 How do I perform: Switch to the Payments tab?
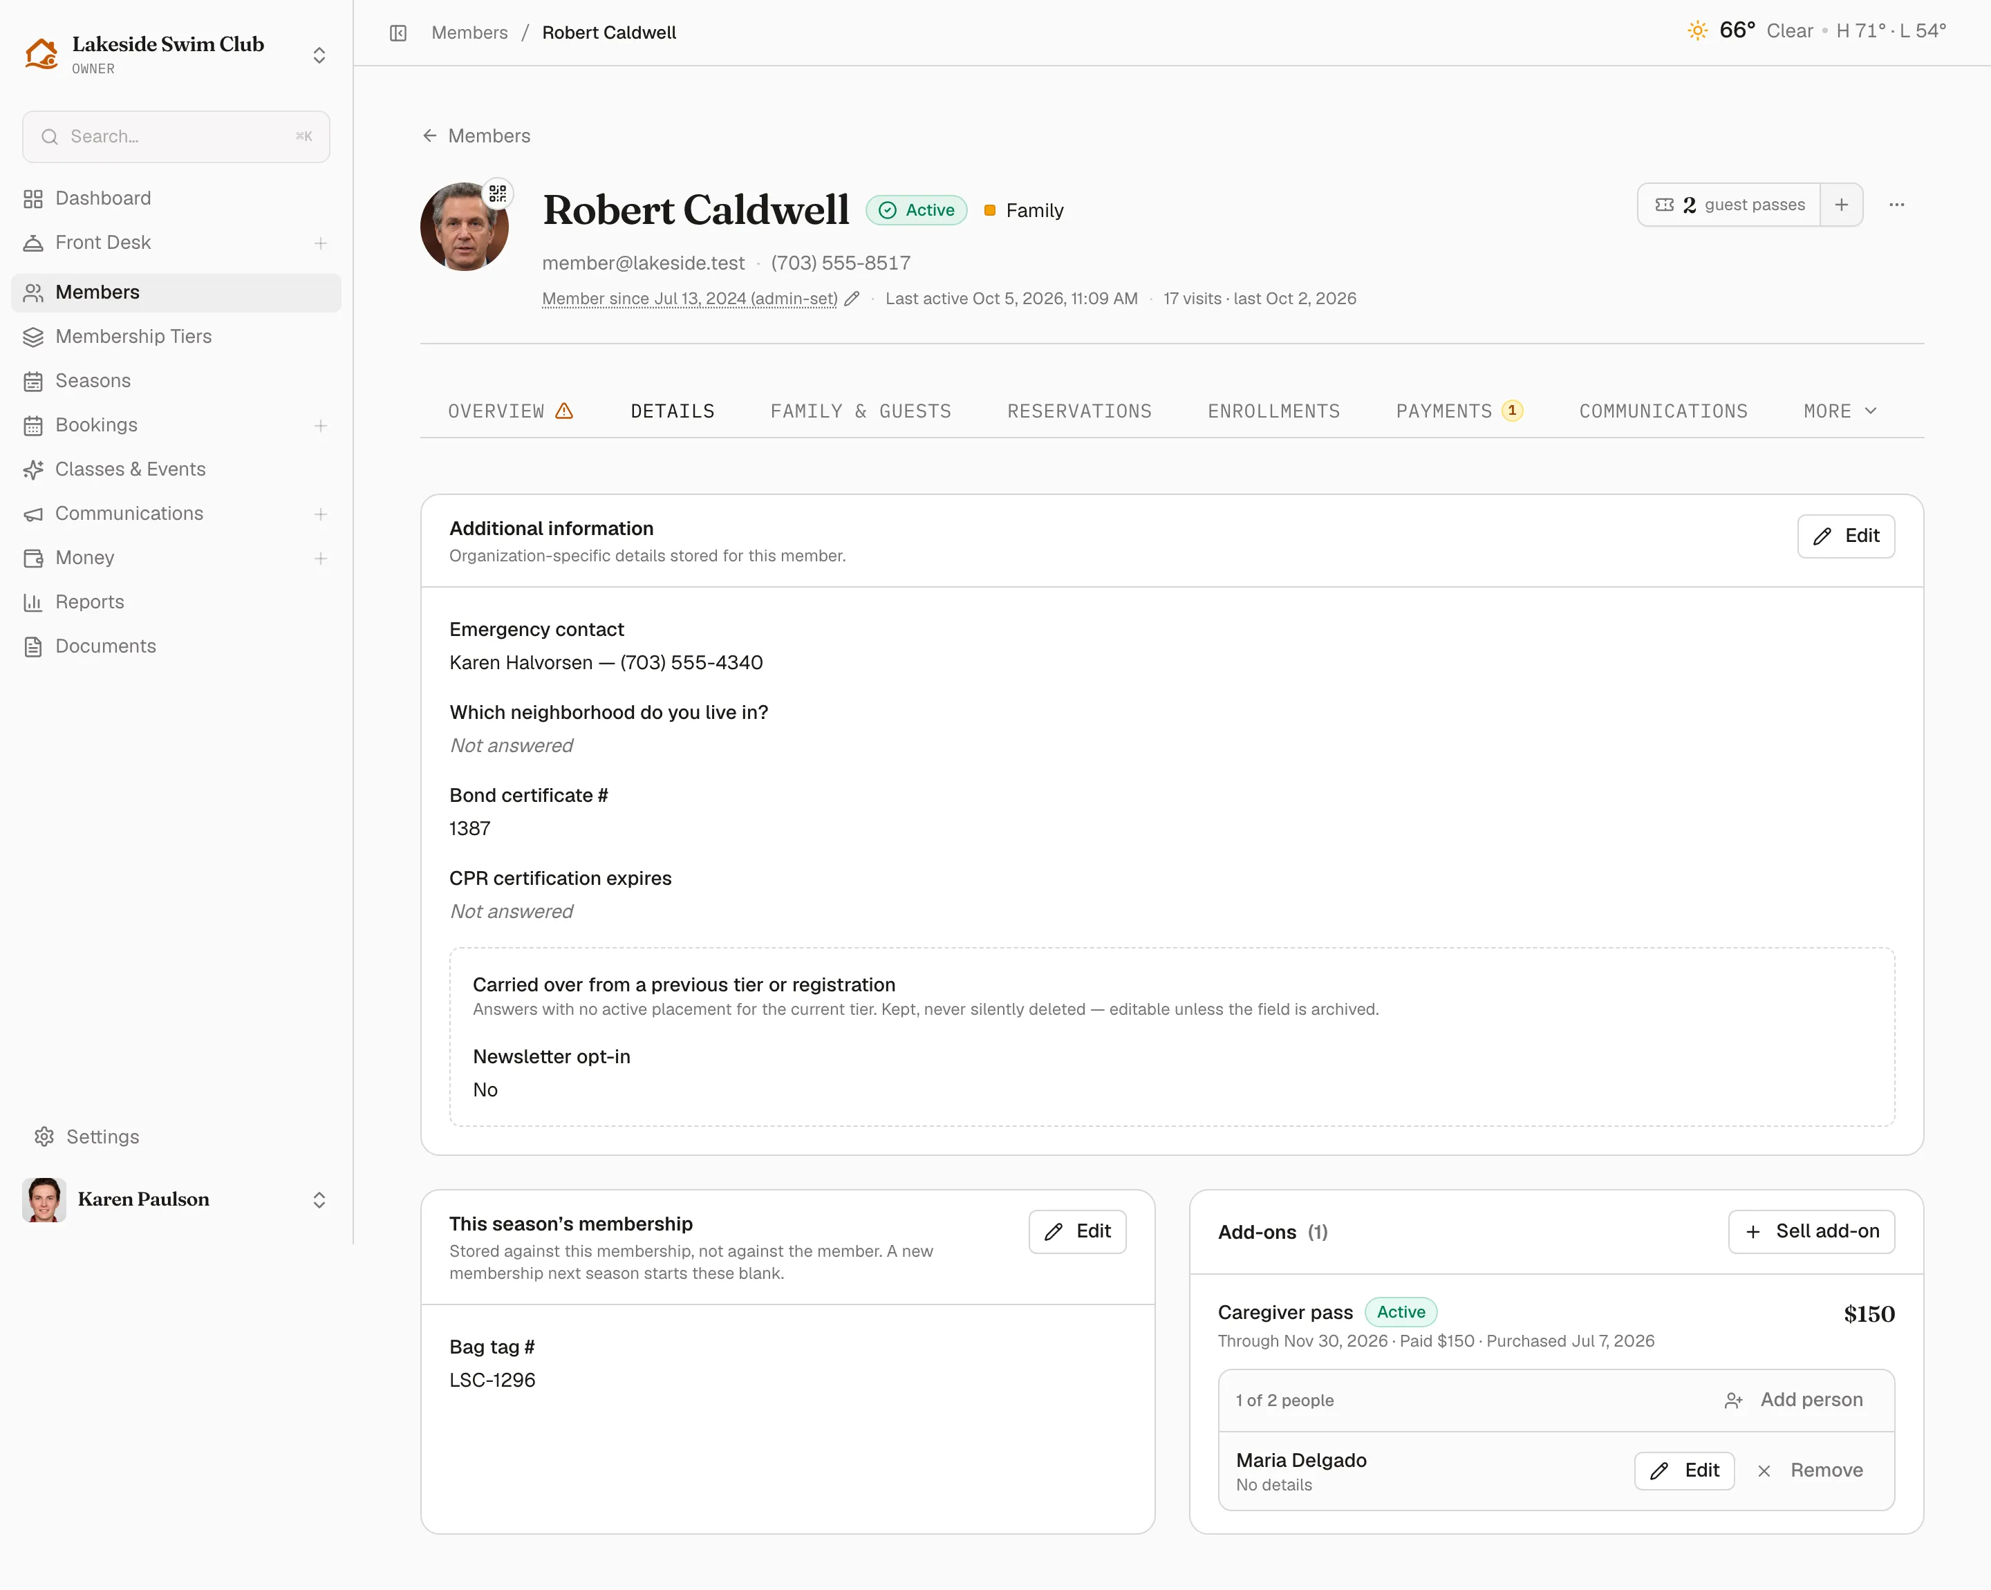[x=1459, y=411]
